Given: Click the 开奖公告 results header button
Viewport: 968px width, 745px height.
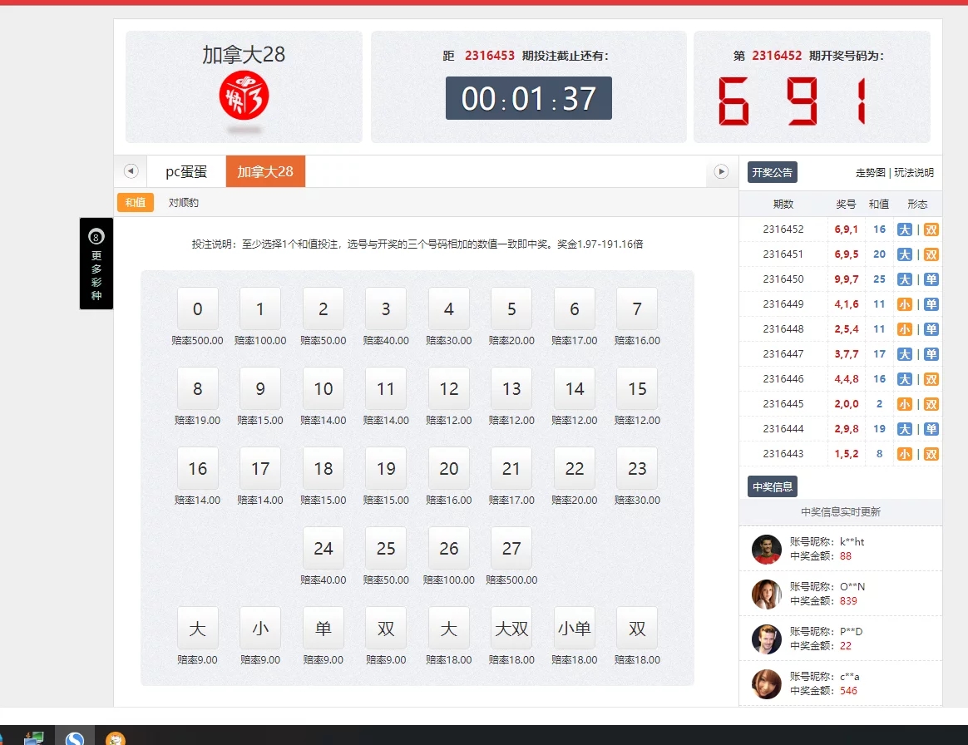Looking at the screenshot, I should [772, 172].
